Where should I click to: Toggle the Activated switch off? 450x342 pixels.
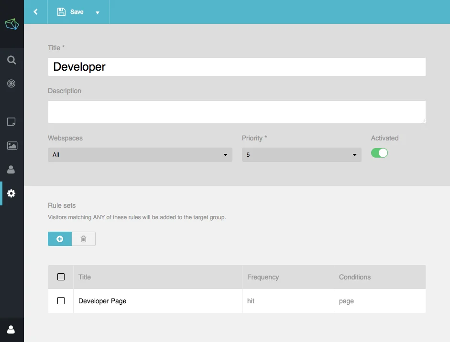coord(379,153)
